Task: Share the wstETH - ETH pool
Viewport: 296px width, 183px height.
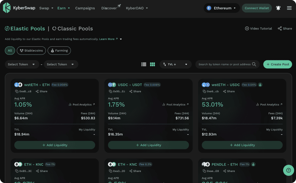Action: pyautogui.click(x=41, y=91)
